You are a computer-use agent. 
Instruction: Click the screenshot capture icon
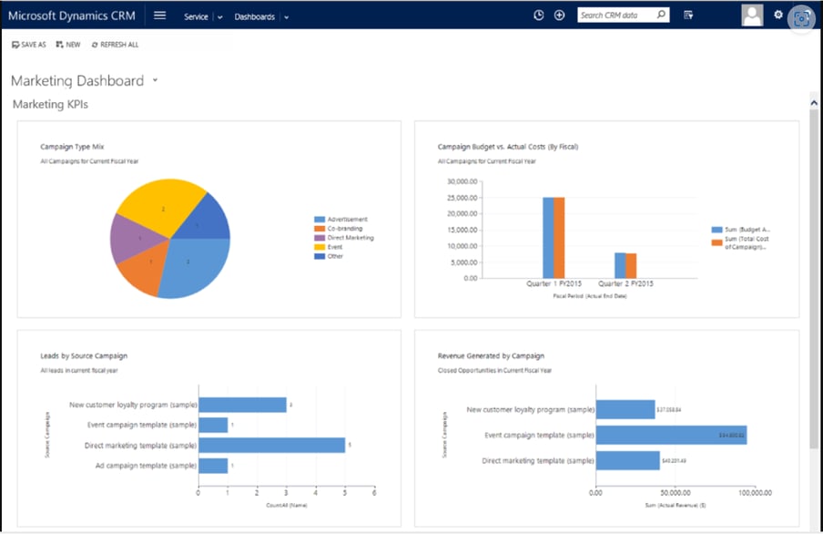pyautogui.click(x=801, y=19)
